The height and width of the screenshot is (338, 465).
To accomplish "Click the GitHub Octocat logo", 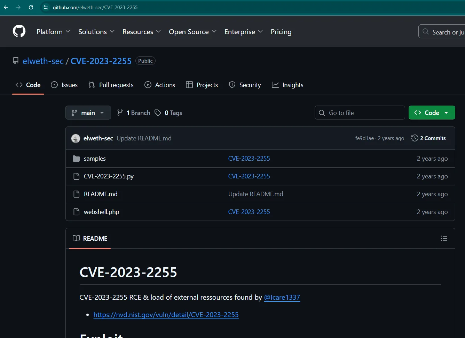I will pos(19,31).
